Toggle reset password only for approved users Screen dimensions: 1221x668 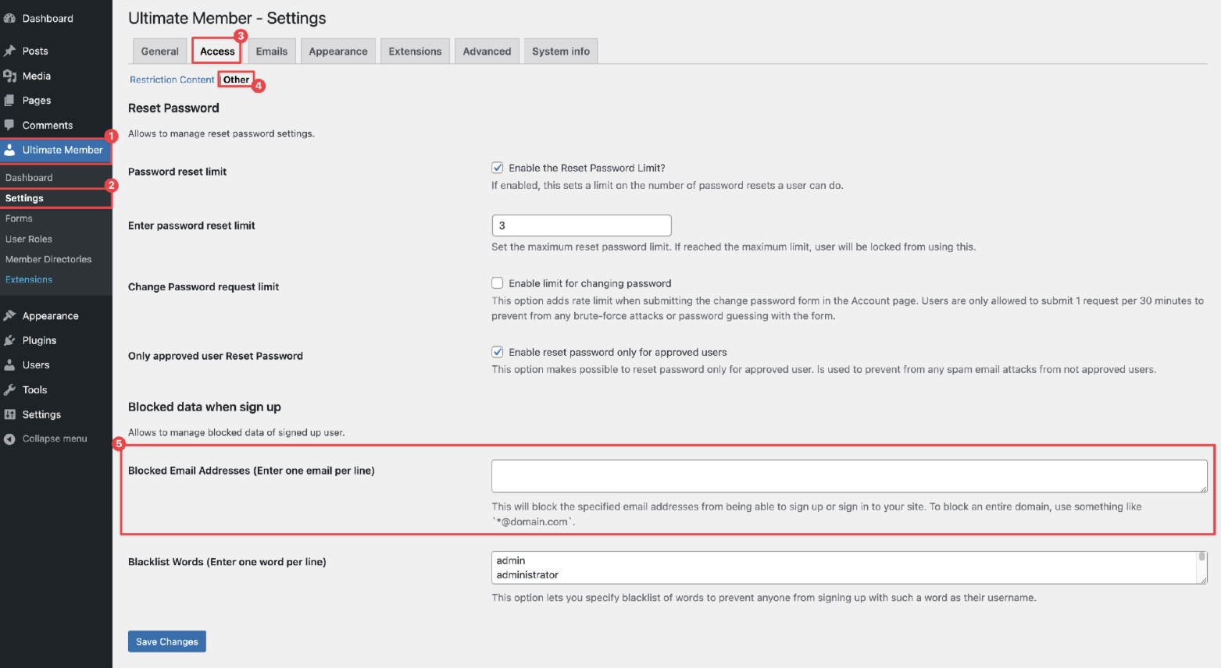click(x=497, y=352)
